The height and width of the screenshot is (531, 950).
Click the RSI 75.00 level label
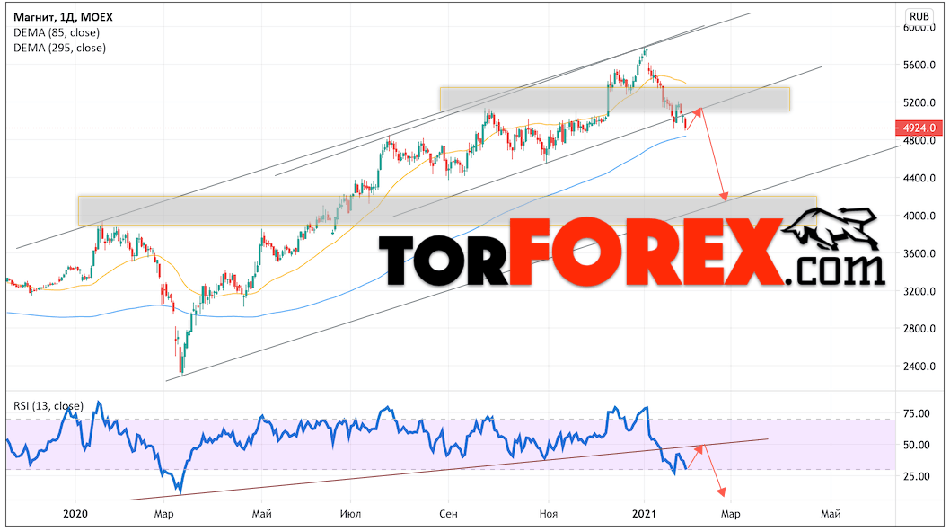click(917, 413)
